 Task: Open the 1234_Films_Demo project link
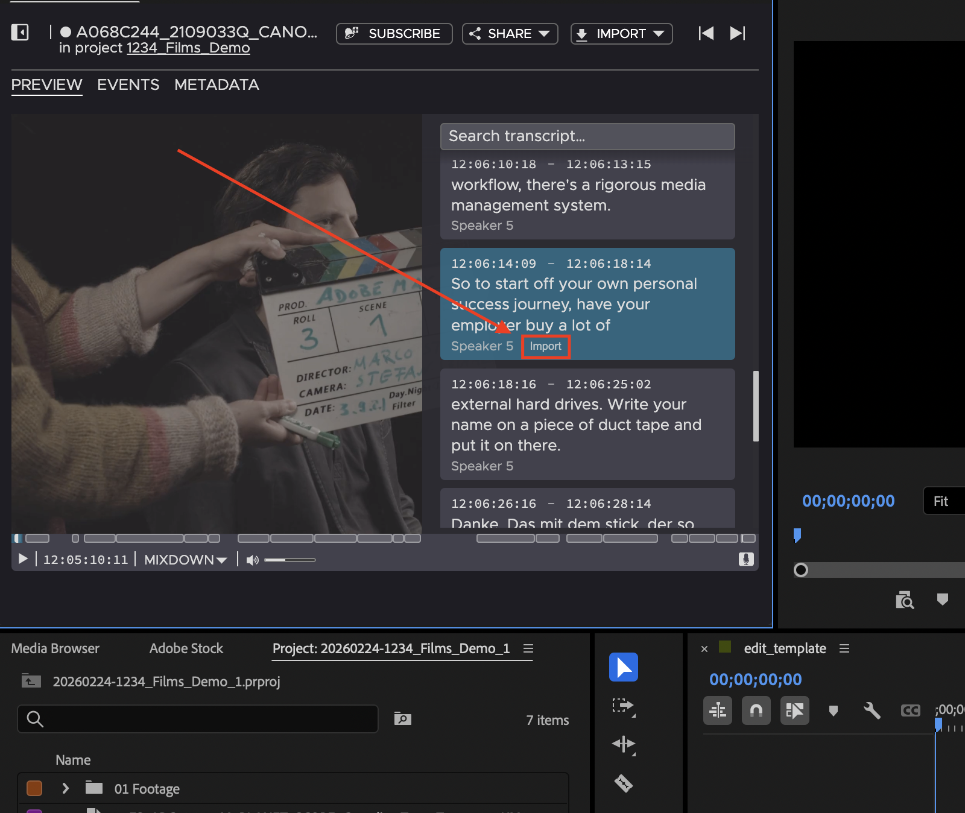[x=188, y=48]
